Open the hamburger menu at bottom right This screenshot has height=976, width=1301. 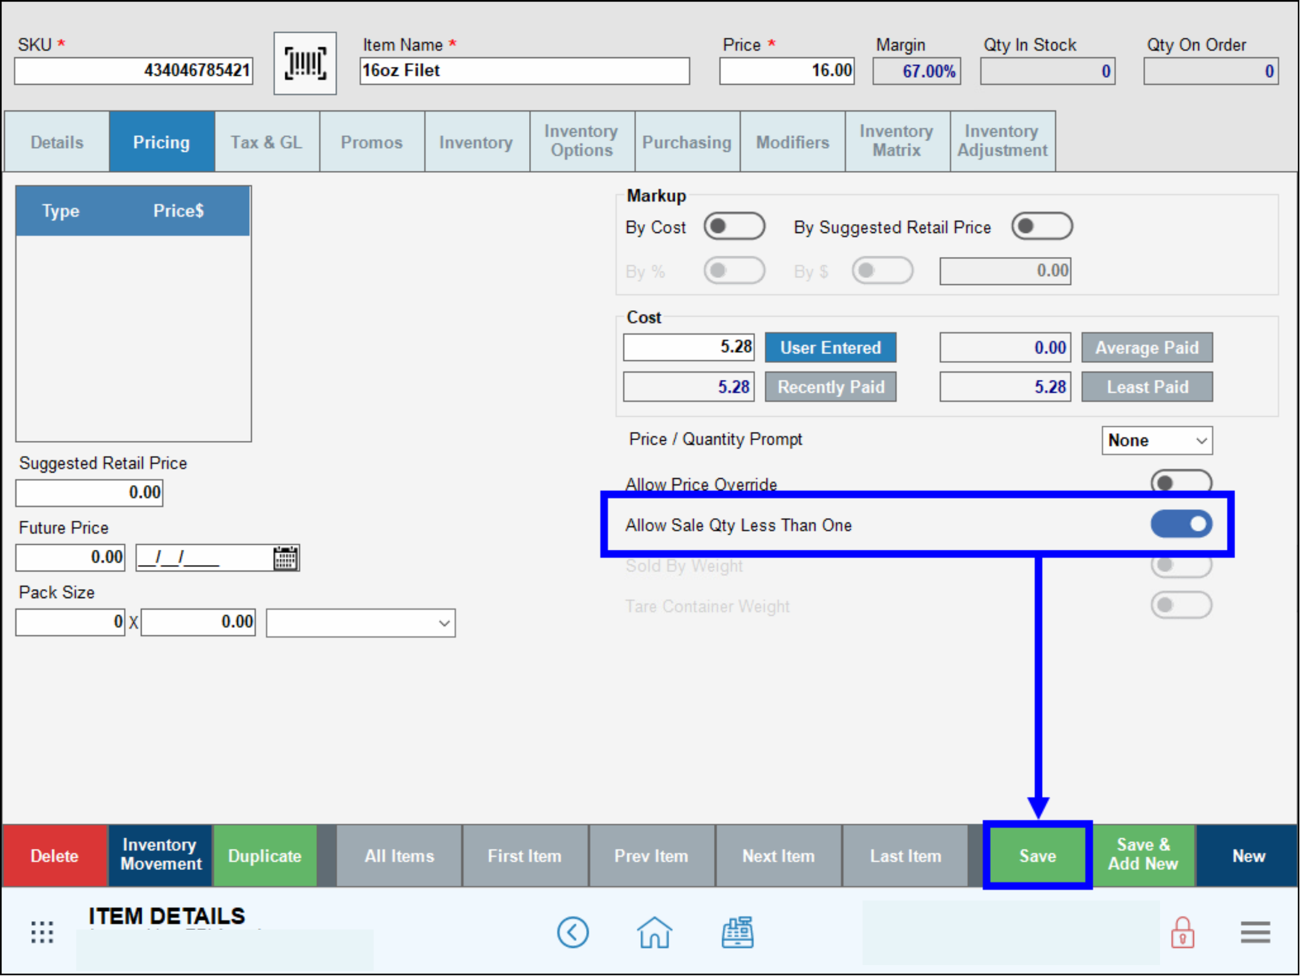[1256, 933]
